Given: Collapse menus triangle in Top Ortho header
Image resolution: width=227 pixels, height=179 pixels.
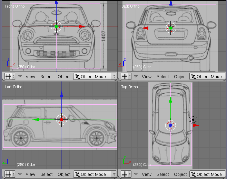Looking at the screenshot, I should tap(136, 174).
